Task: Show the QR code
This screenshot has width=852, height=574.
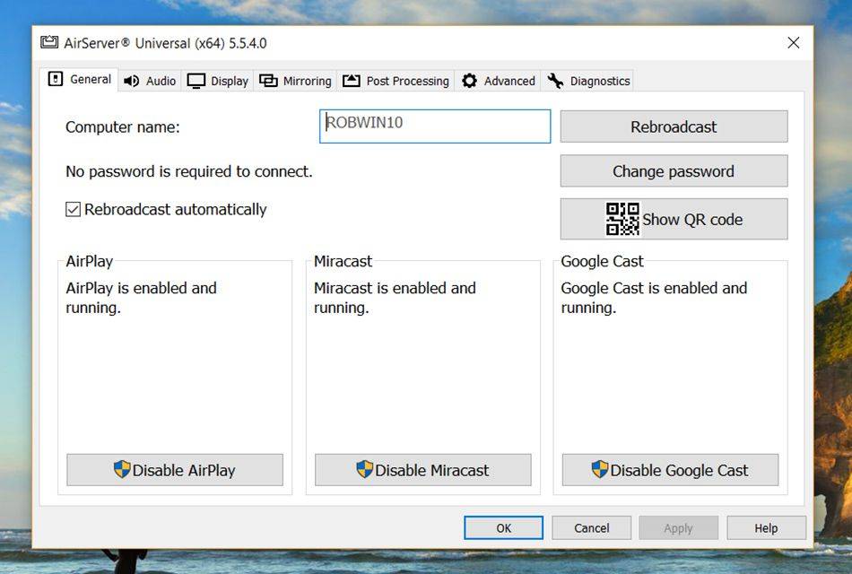Action: coord(674,219)
